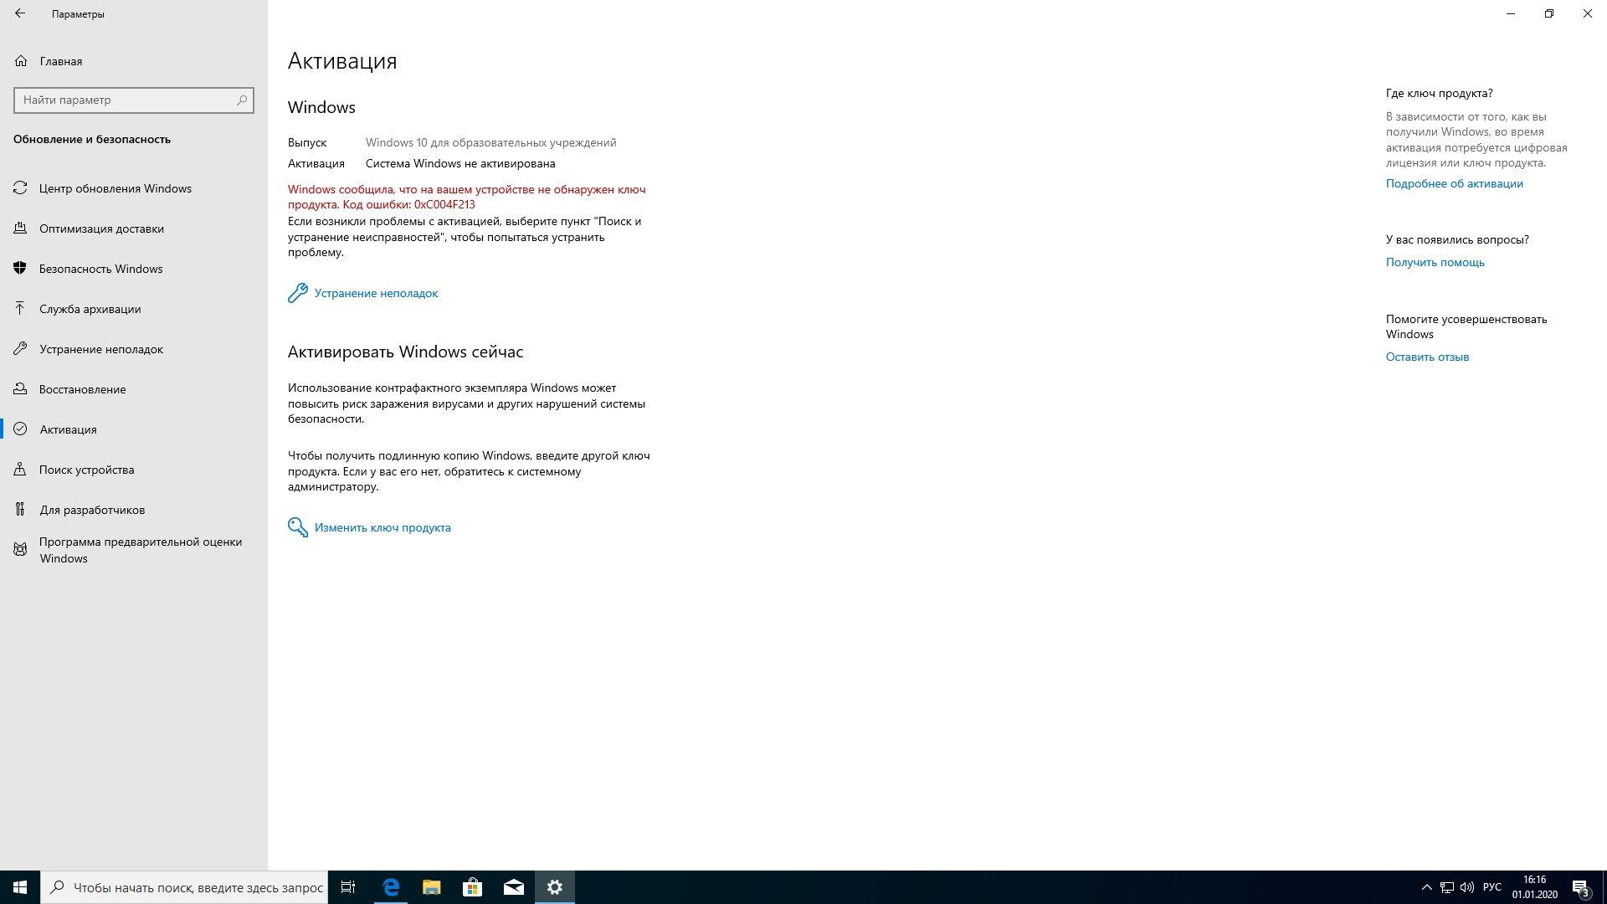Click Изменить ключ продукта link
This screenshot has width=1607, height=904.
pos(382,526)
